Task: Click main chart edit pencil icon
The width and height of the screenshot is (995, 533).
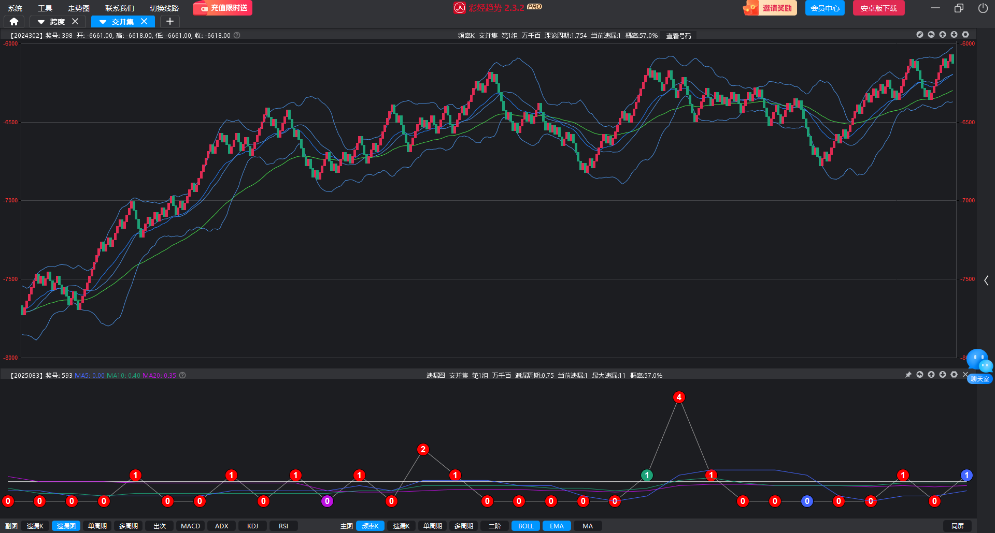Action: [920, 35]
